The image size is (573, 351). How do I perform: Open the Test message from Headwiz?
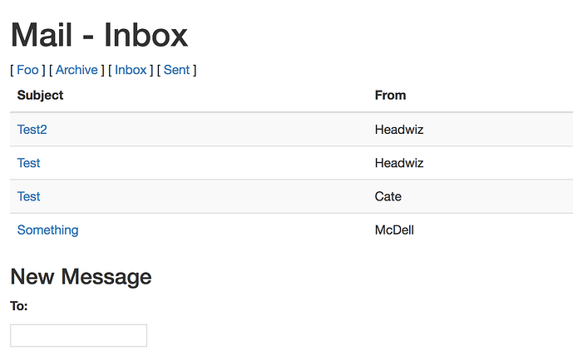pos(29,163)
